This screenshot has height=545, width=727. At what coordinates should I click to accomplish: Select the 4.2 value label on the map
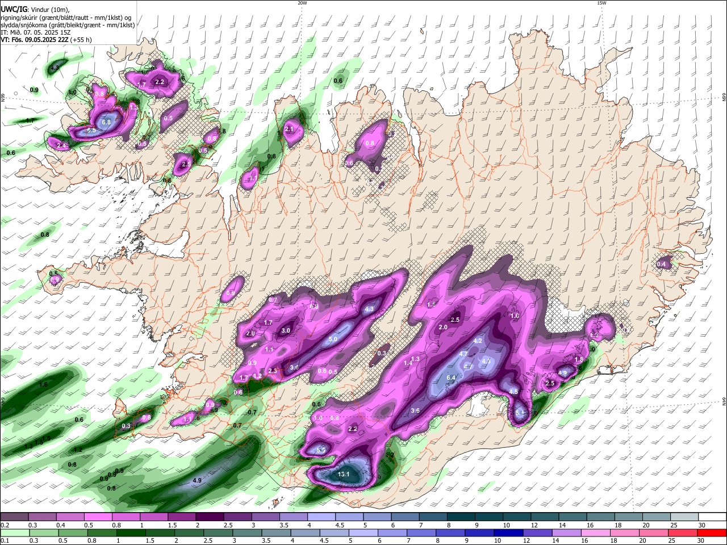(478, 341)
